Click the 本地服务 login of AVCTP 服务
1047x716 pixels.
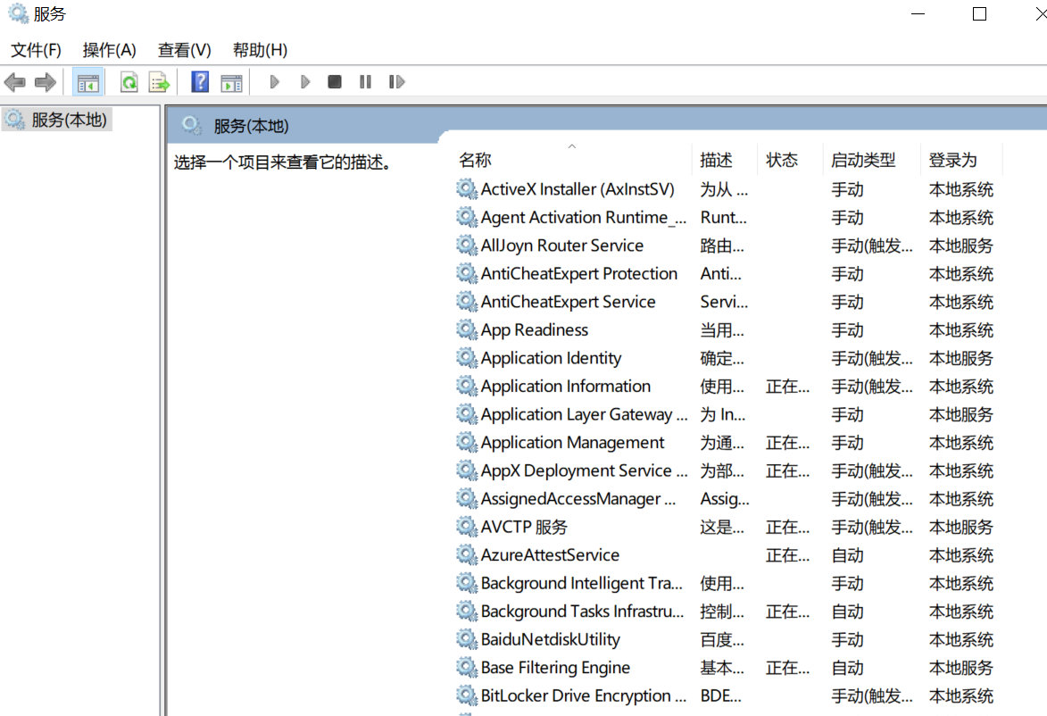click(960, 527)
